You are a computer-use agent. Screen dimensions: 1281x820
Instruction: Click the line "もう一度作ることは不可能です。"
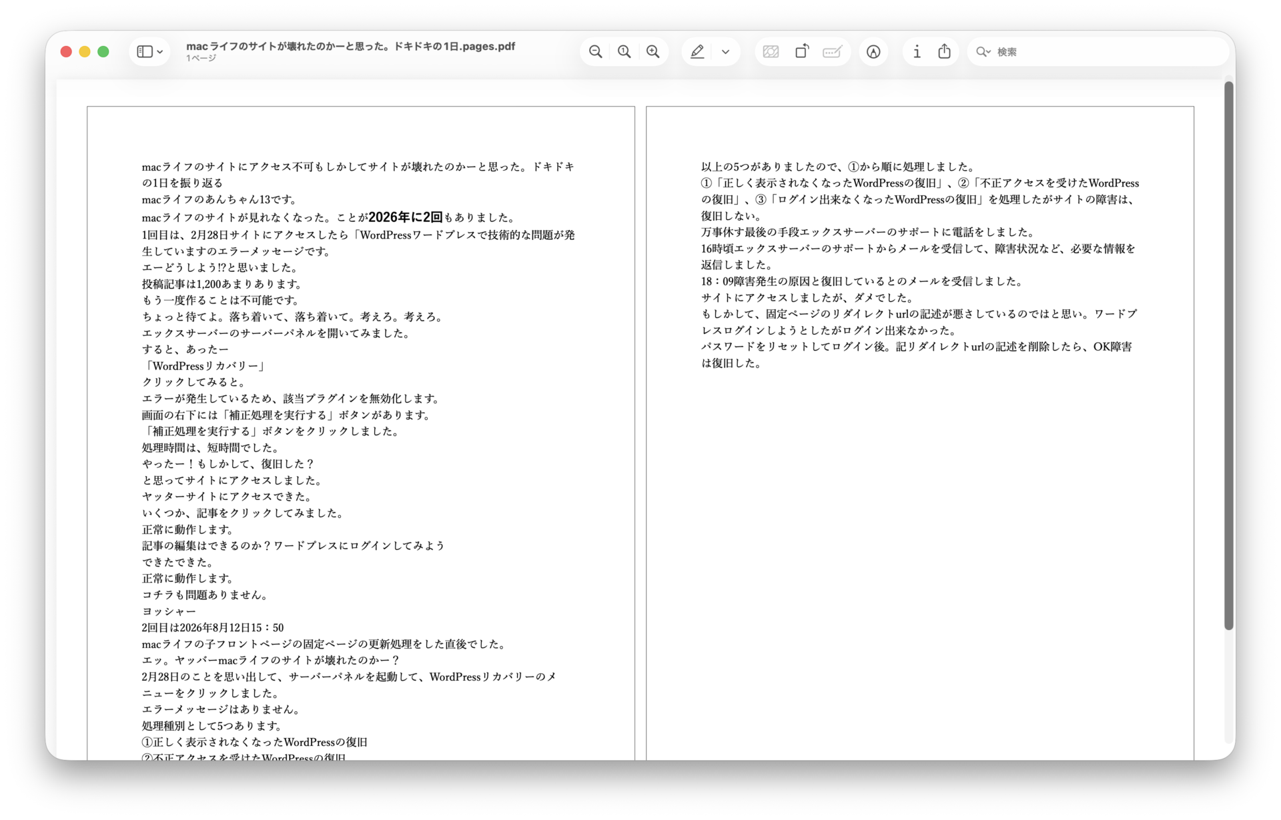tap(222, 300)
